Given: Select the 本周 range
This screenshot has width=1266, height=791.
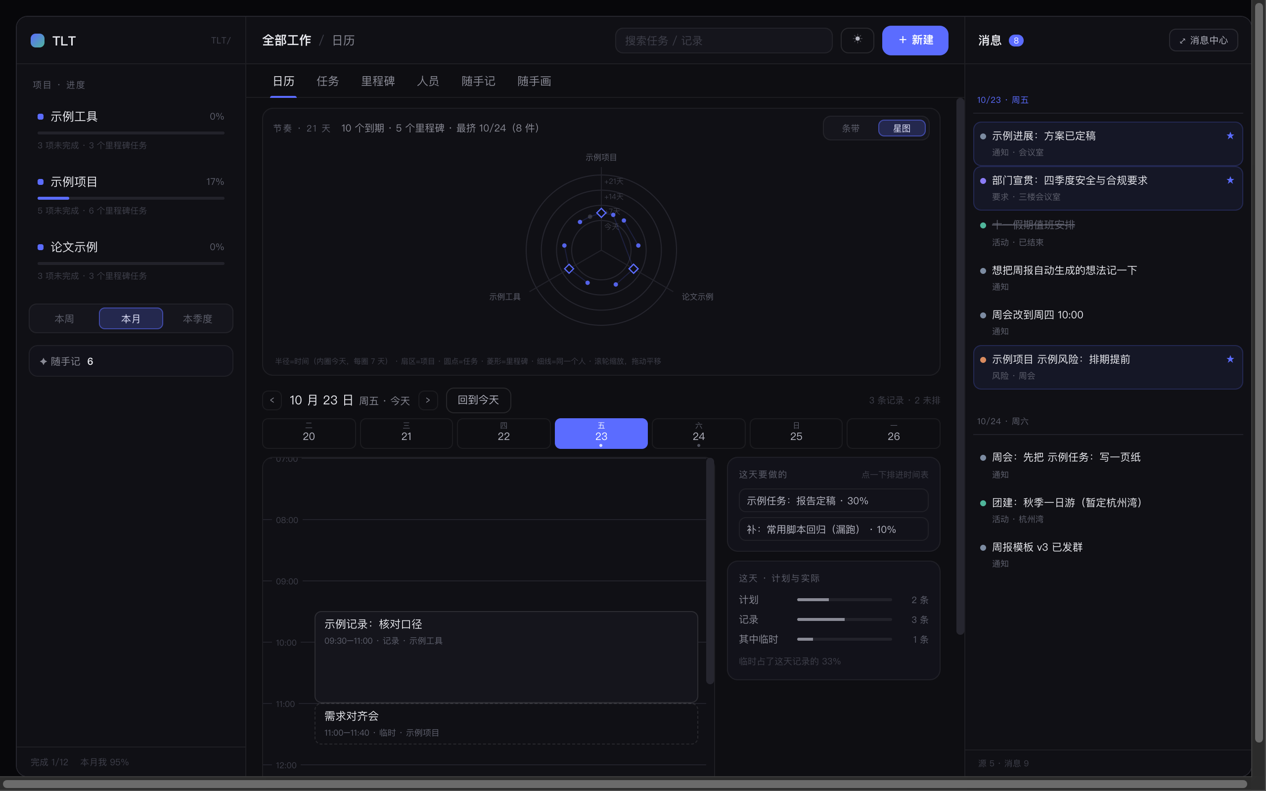Looking at the screenshot, I should coord(64,318).
